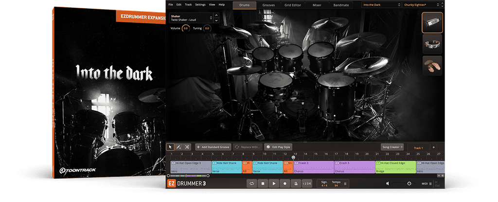
Task: Select the arrow pointer tool
Action: 170,147
